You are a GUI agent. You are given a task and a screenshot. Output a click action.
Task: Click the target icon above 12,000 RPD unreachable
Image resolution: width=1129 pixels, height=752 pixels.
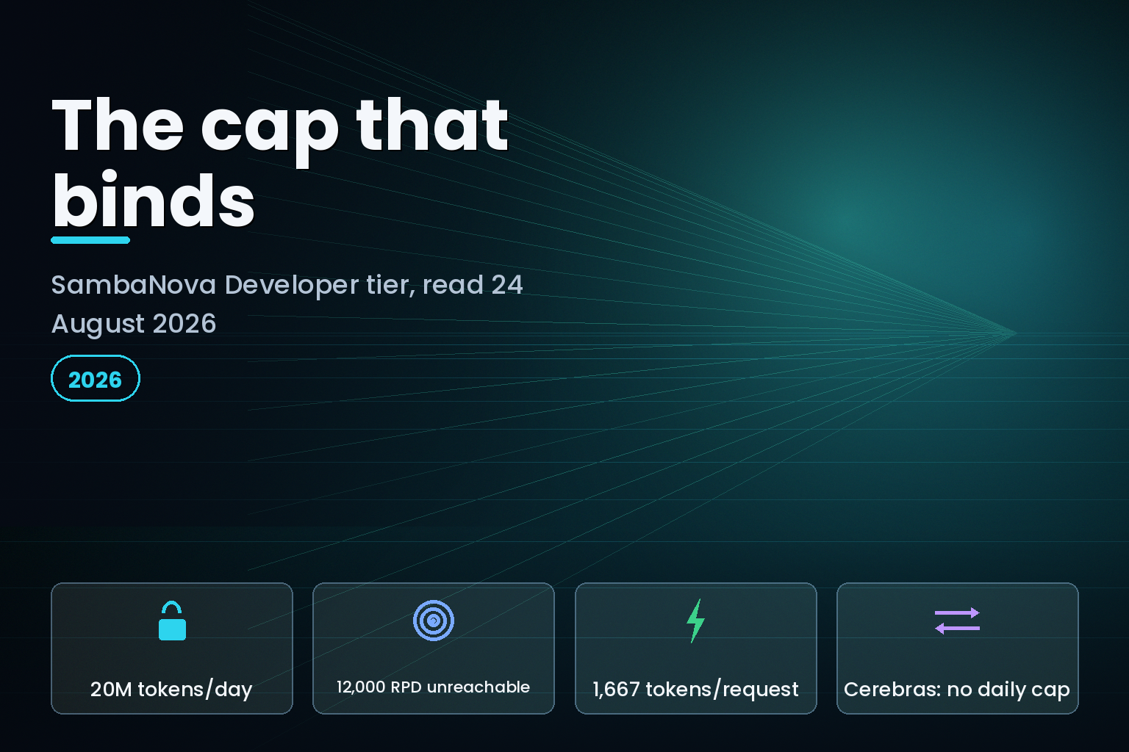pos(434,621)
